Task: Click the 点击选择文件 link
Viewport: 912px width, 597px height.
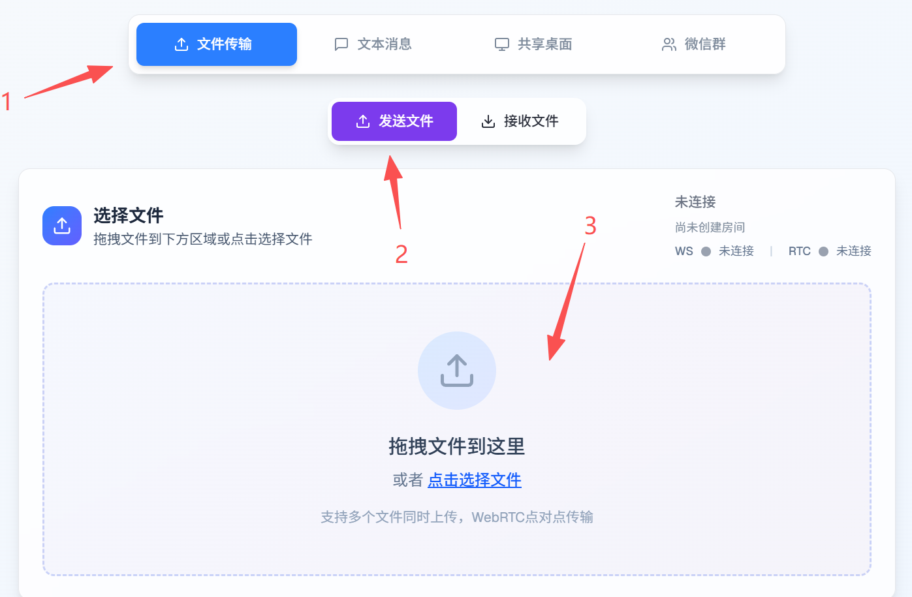Action: (x=475, y=480)
